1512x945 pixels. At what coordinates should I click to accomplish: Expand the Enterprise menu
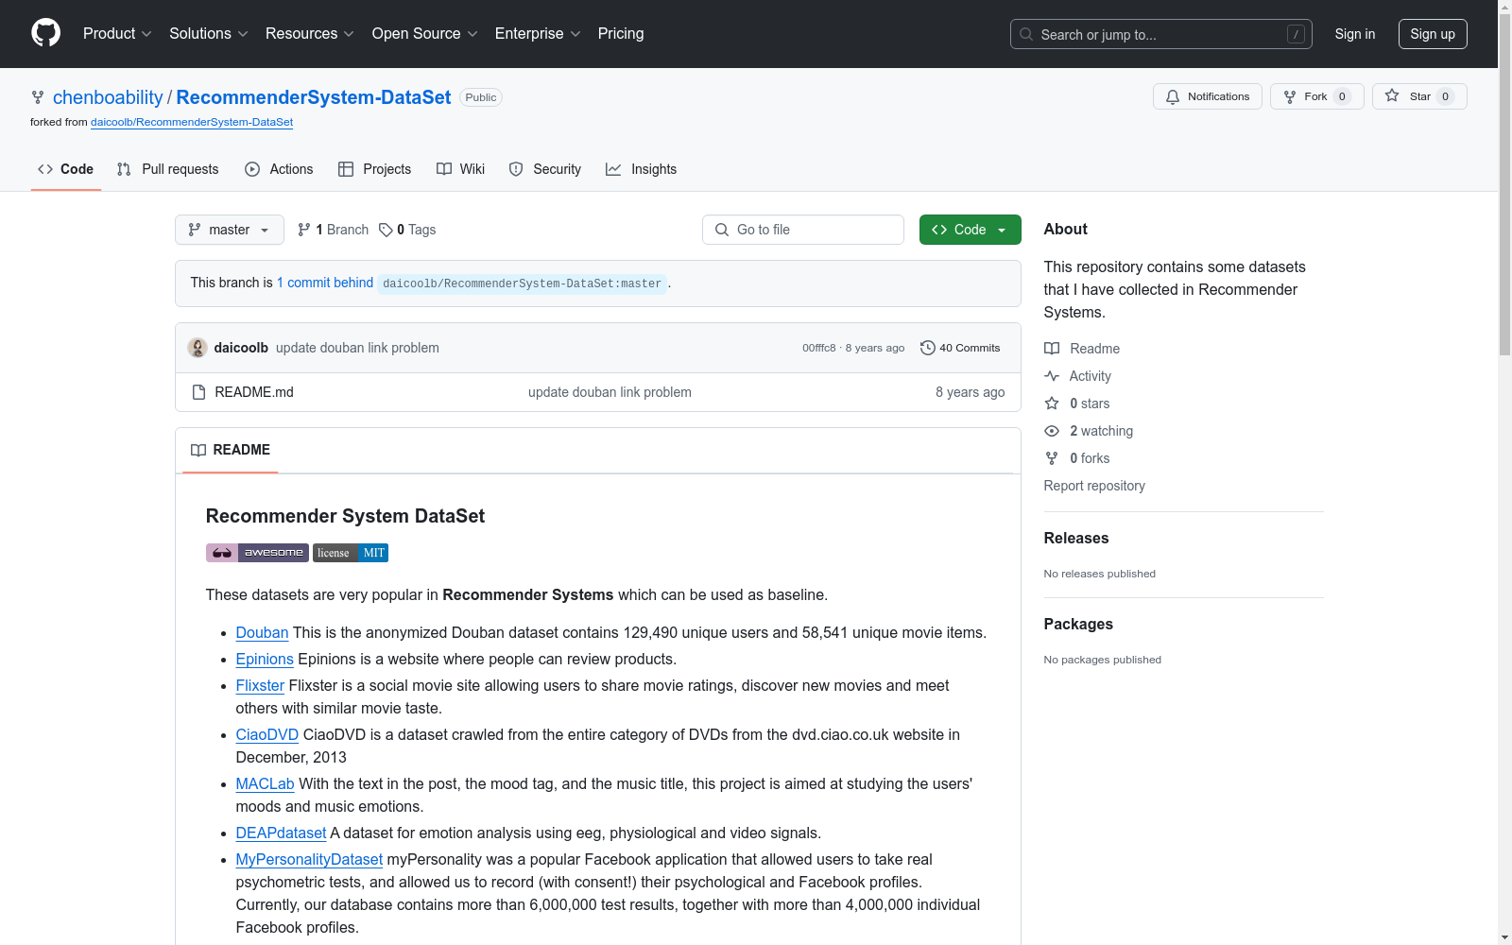click(538, 34)
